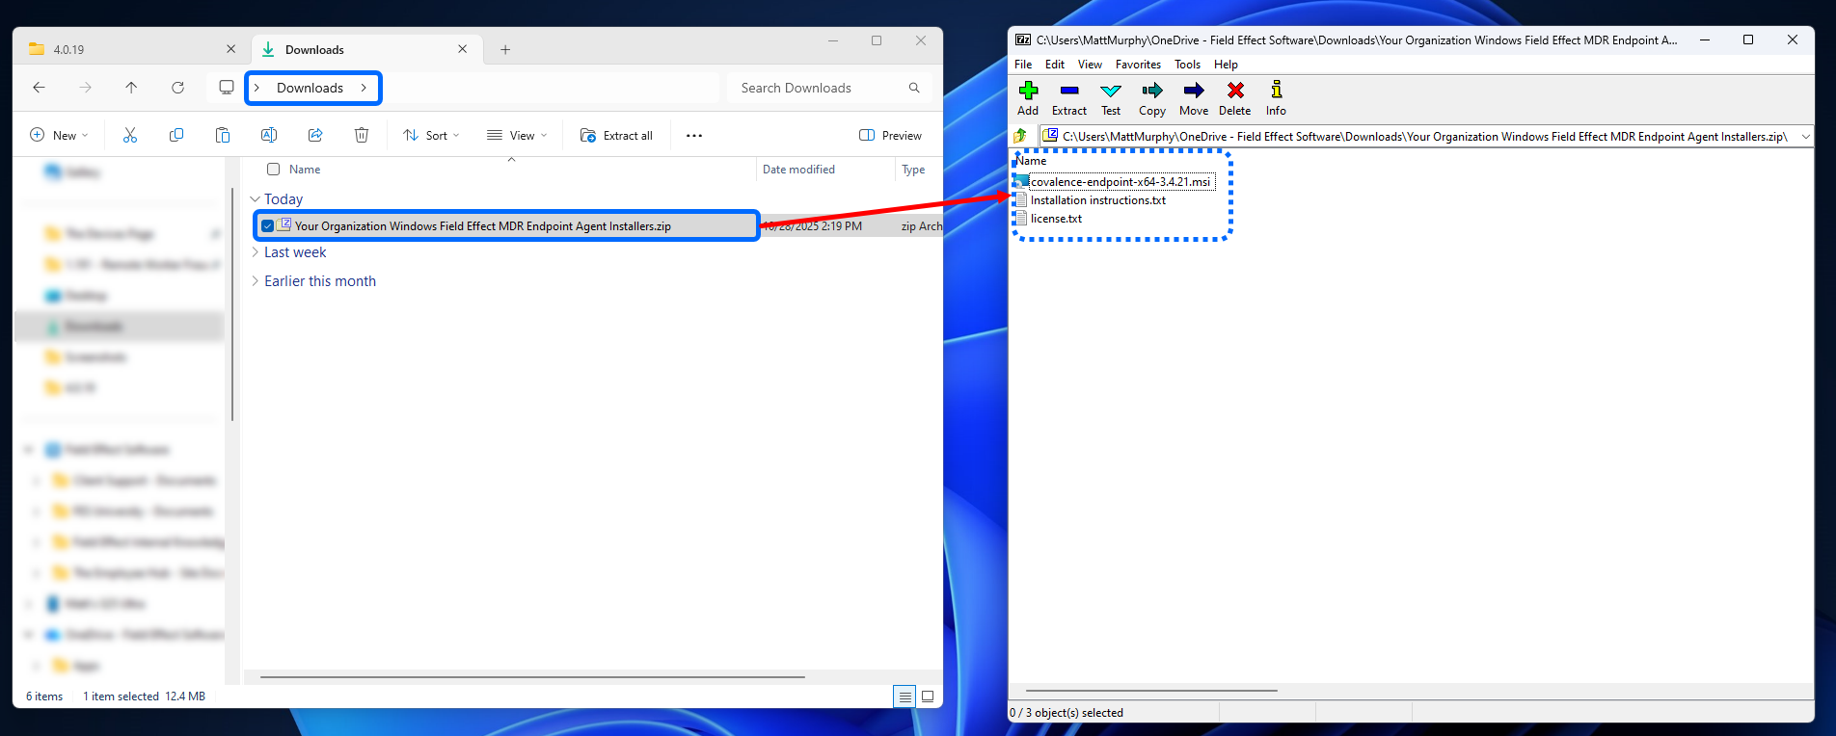
Task: Select covalence-endpoint-x64-3.4.21.msi
Action: point(1120,182)
